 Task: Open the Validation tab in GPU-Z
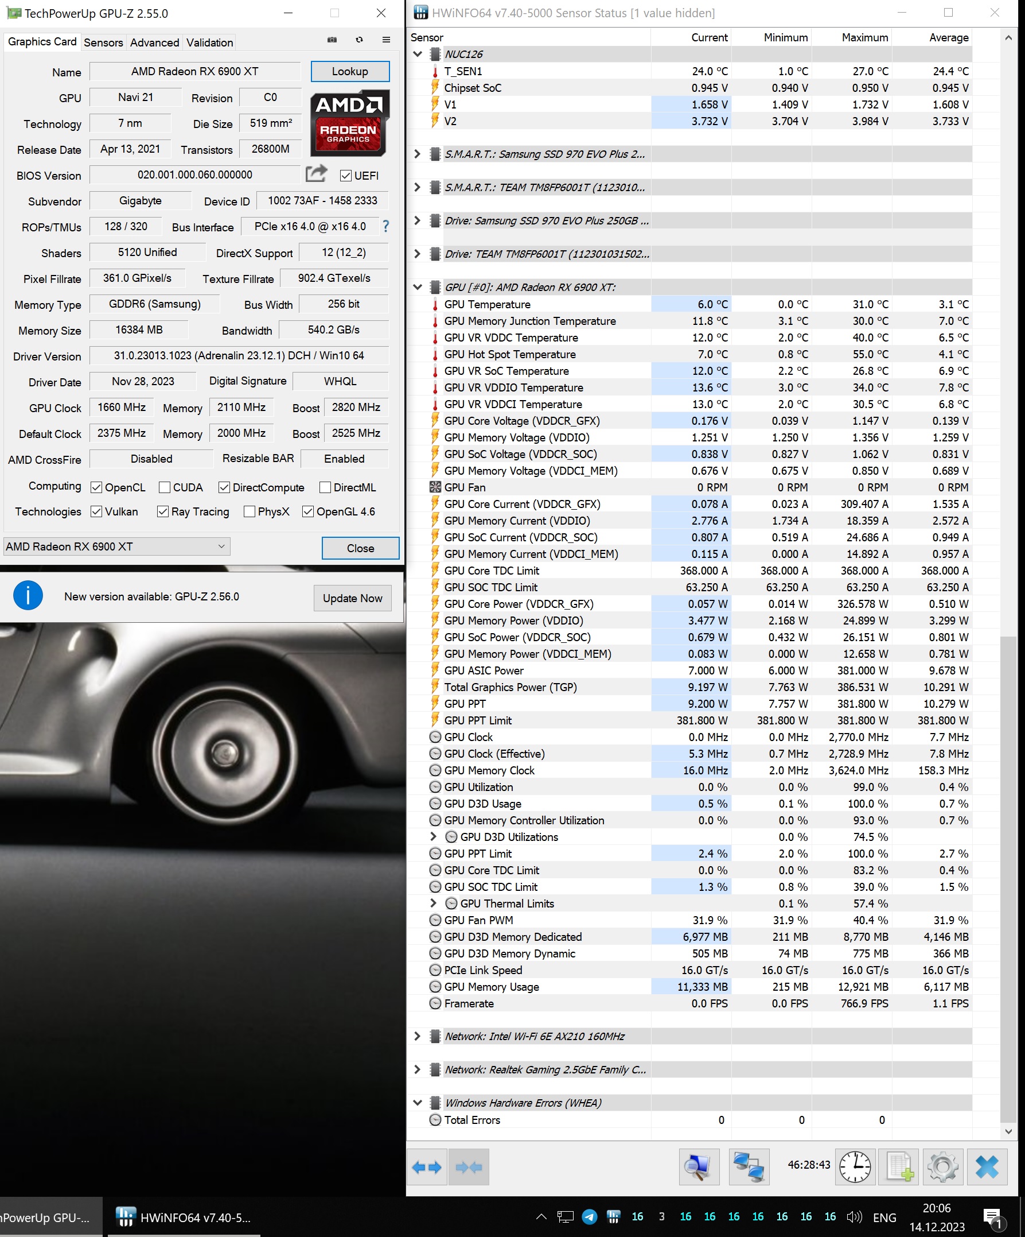[209, 42]
